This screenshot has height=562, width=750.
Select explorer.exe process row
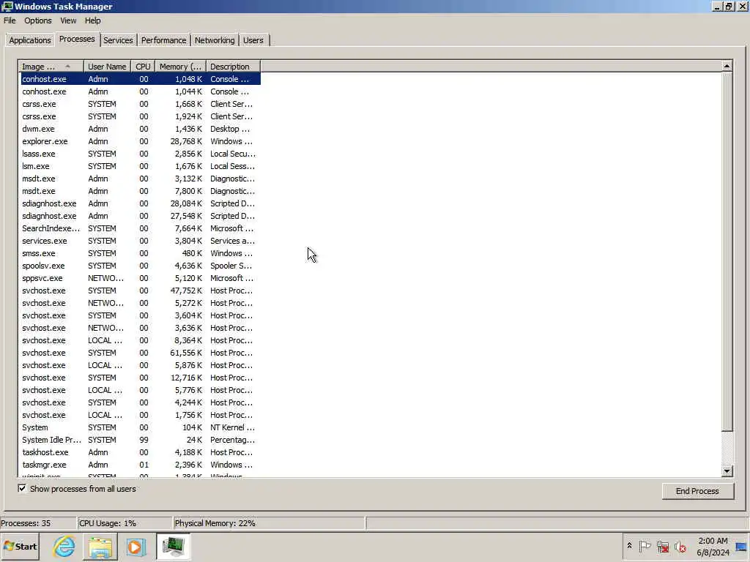140,141
